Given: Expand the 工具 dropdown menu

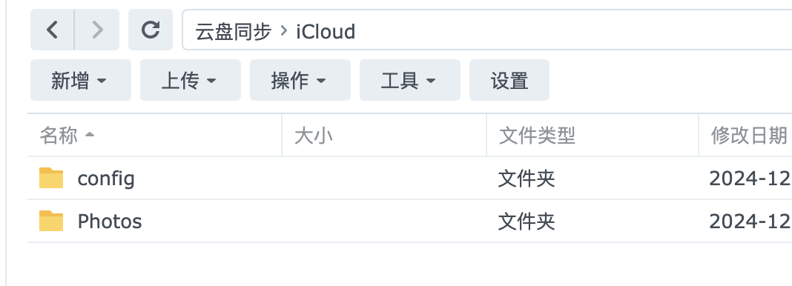Looking at the screenshot, I should tap(409, 80).
